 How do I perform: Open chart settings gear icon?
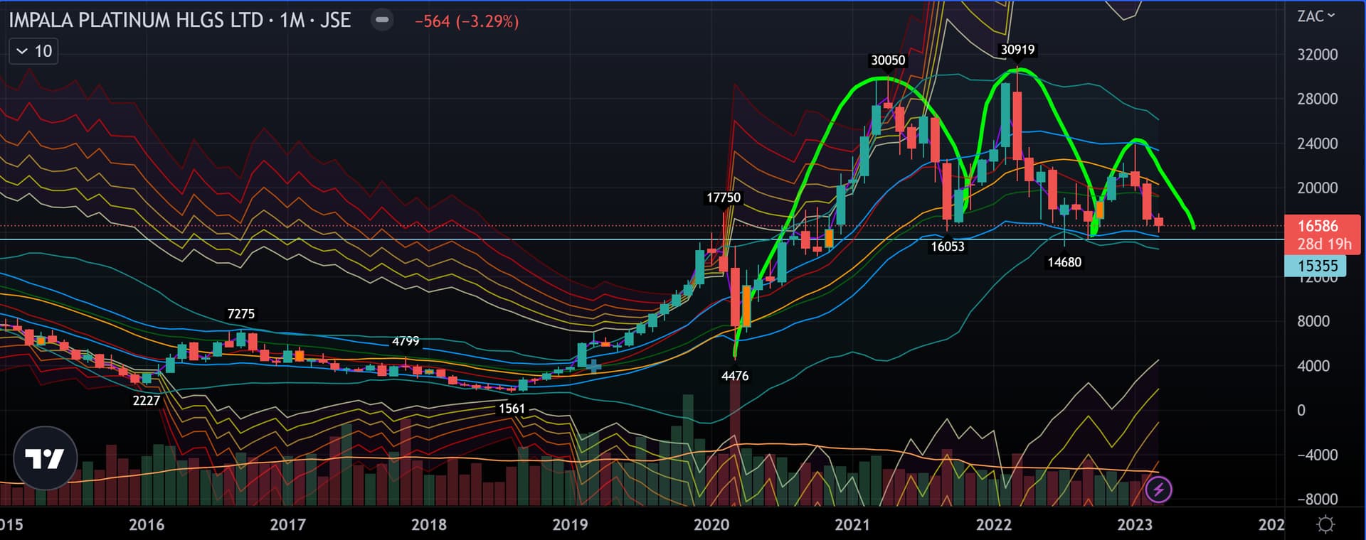[1325, 524]
